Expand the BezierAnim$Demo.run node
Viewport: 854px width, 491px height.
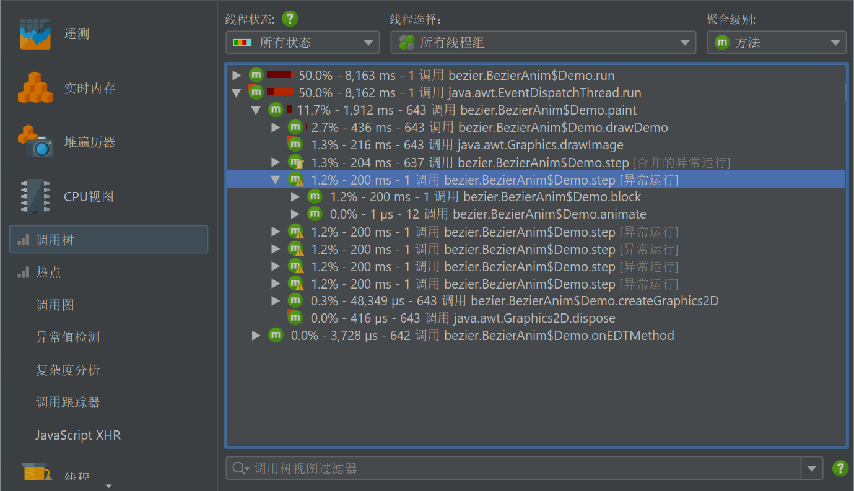click(236, 76)
